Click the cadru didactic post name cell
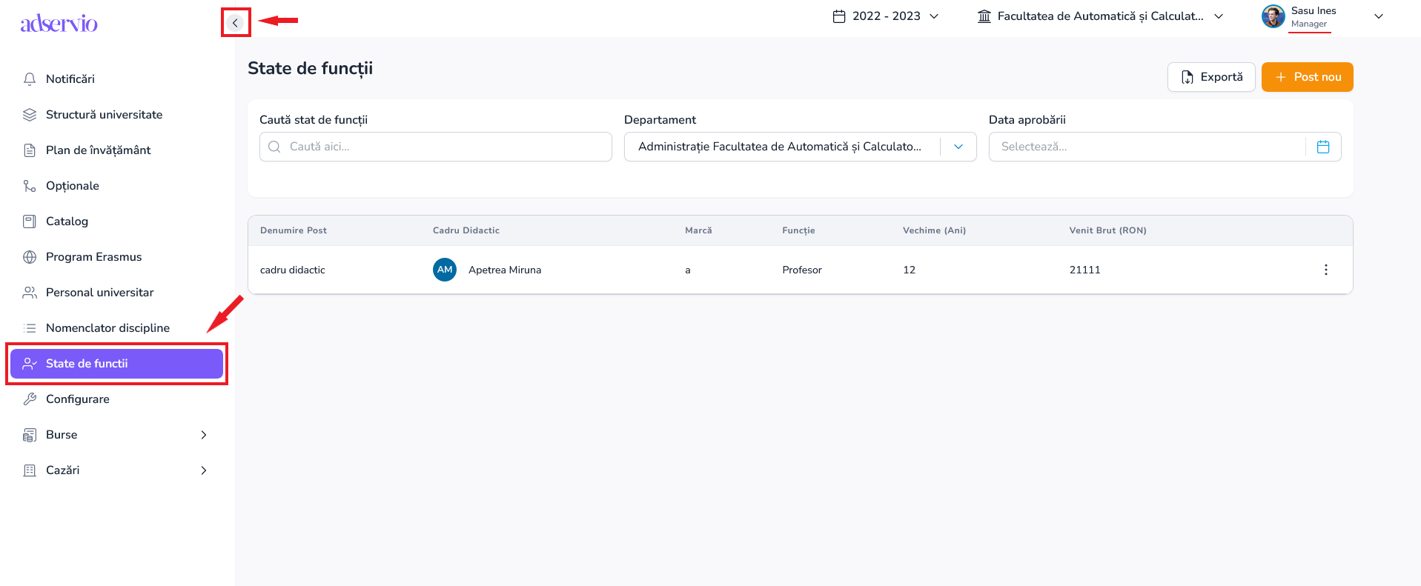Screen dimensions: 1421x586 tap(293, 270)
